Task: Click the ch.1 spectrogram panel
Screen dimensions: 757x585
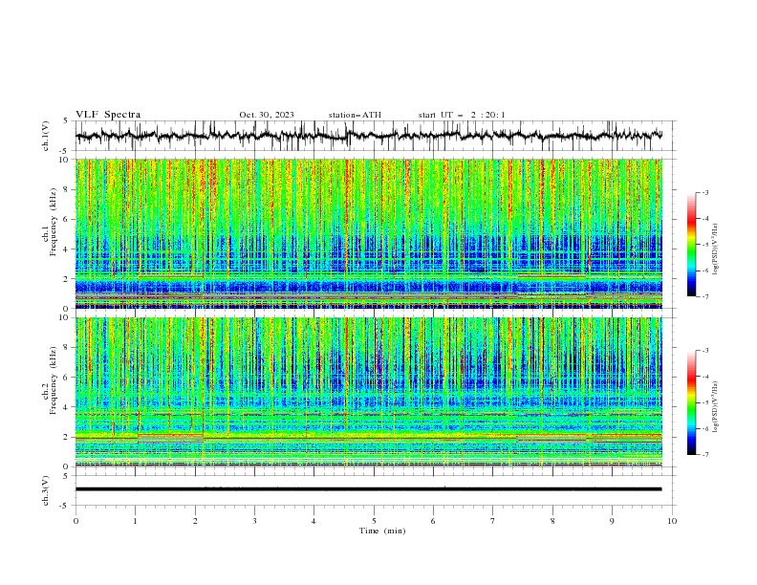Action: [369, 233]
